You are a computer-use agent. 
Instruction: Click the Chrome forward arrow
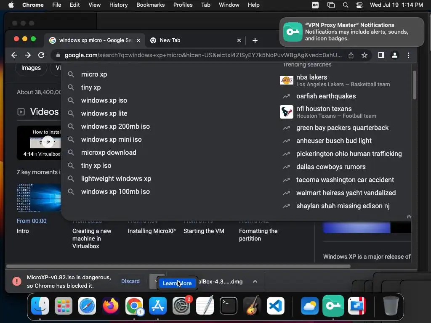(x=28, y=55)
